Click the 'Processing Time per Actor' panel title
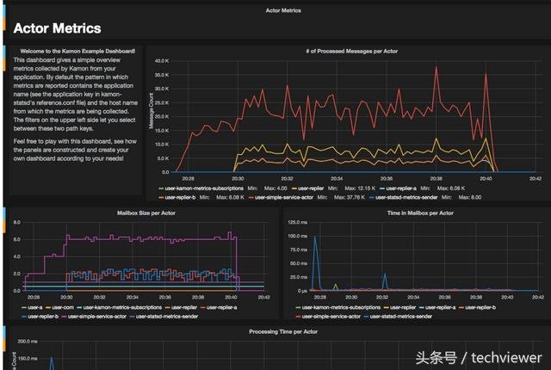Image resolution: width=551 pixels, height=370 pixels. click(x=283, y=331)
